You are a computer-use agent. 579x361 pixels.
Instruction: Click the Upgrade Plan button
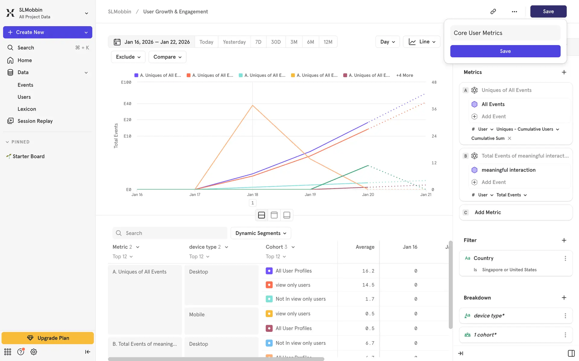(48, 338)
